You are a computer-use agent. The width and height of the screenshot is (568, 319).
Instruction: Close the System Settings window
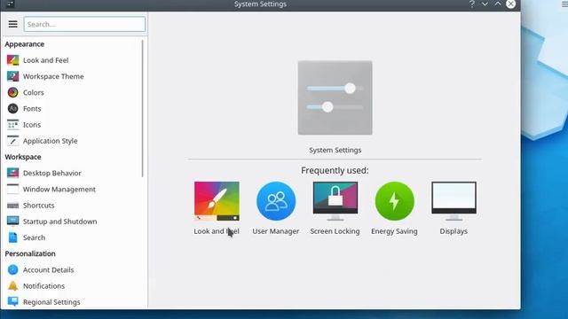click(x=511, y=4)
